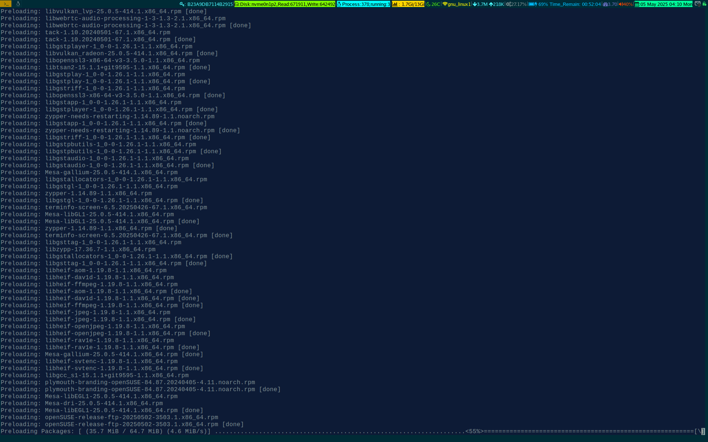Click the 26C temperature reading
The width and height of the screenshot is (708, 442).
pos(435,4)
